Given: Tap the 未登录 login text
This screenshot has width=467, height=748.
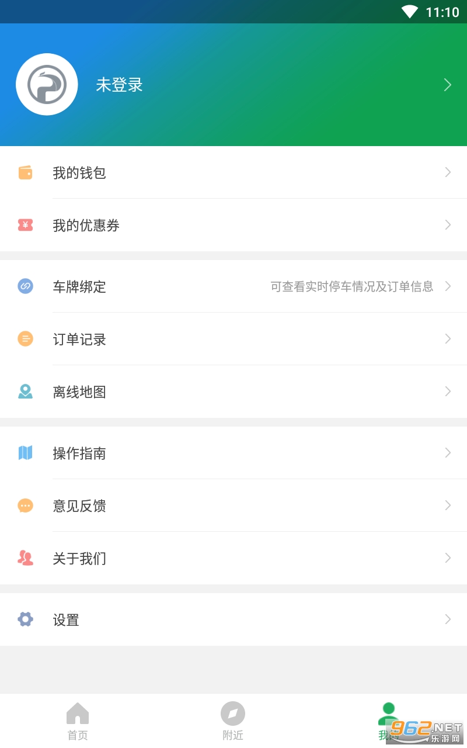Looking at the screenshot, I should tap(120, 85).
